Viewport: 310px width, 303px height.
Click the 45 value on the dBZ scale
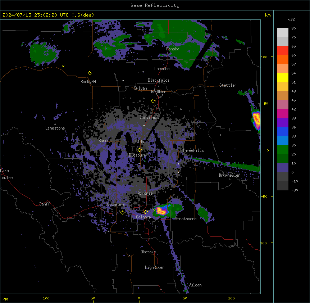tap(293, 100)
